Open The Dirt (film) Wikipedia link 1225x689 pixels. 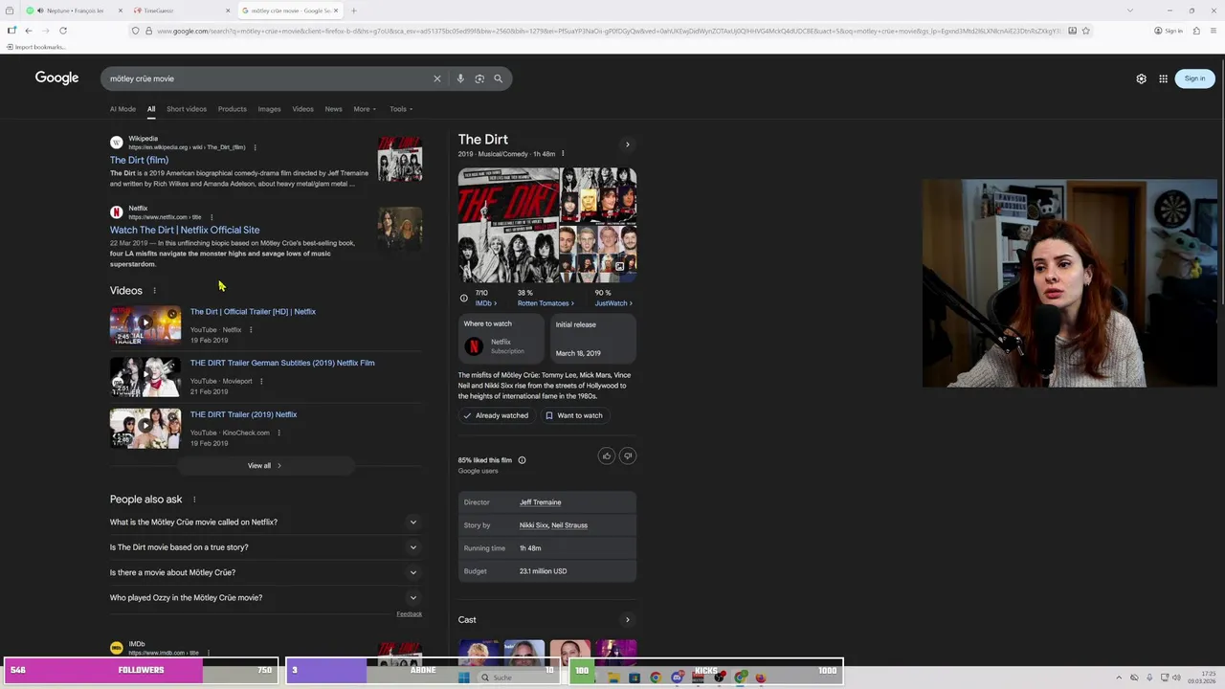(x=139, y=160)
